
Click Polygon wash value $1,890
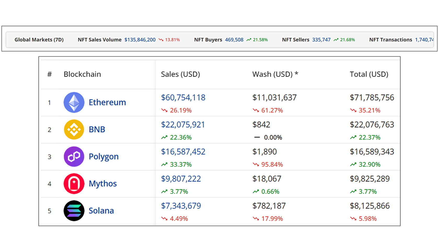coord(264,152)
